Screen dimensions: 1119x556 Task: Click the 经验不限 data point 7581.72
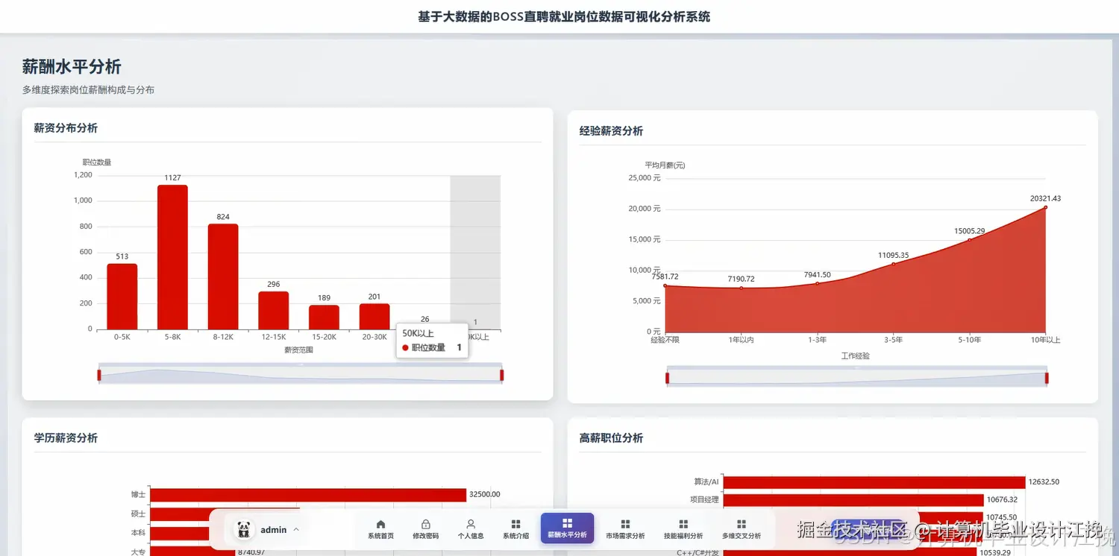665,285
